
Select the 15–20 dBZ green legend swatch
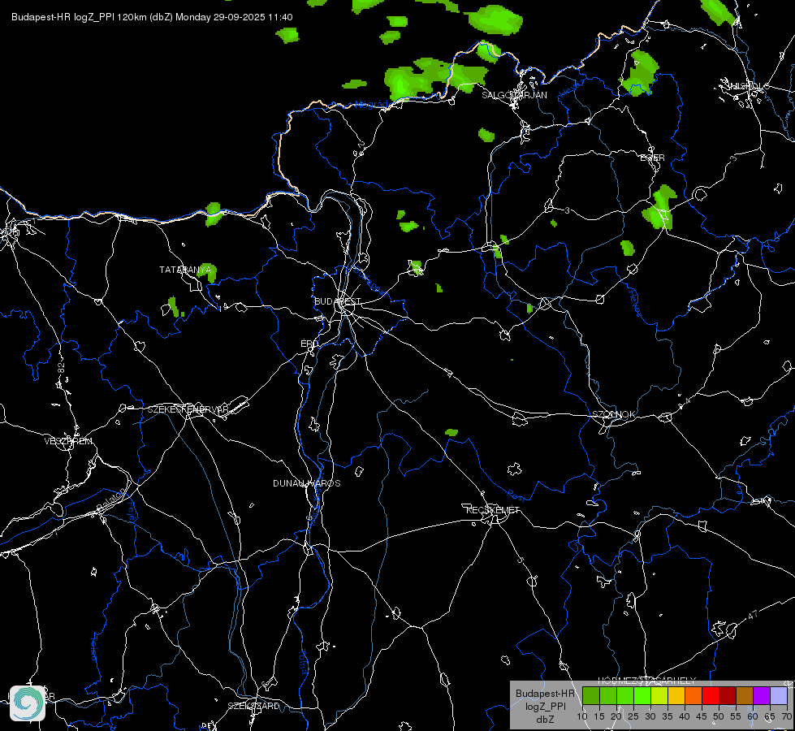(608, 696)
